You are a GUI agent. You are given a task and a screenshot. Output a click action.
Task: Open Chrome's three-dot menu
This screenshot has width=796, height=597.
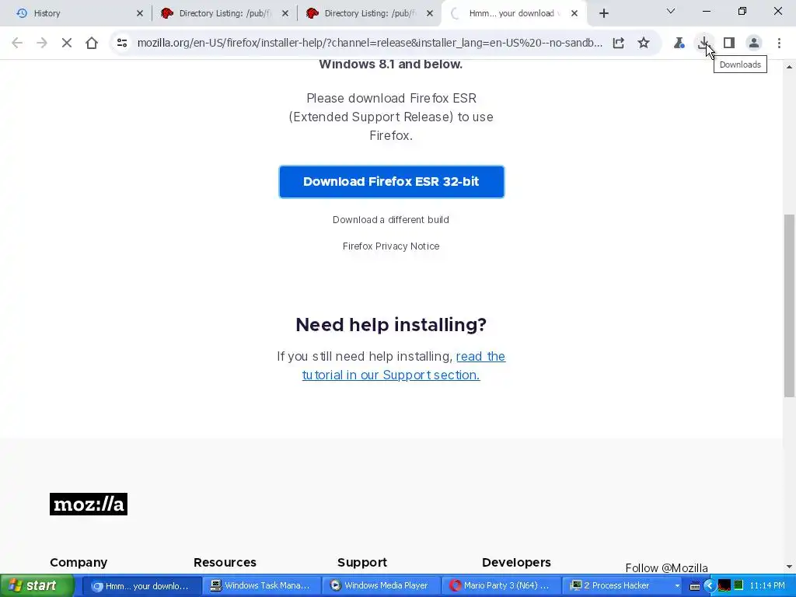(779, 44)
